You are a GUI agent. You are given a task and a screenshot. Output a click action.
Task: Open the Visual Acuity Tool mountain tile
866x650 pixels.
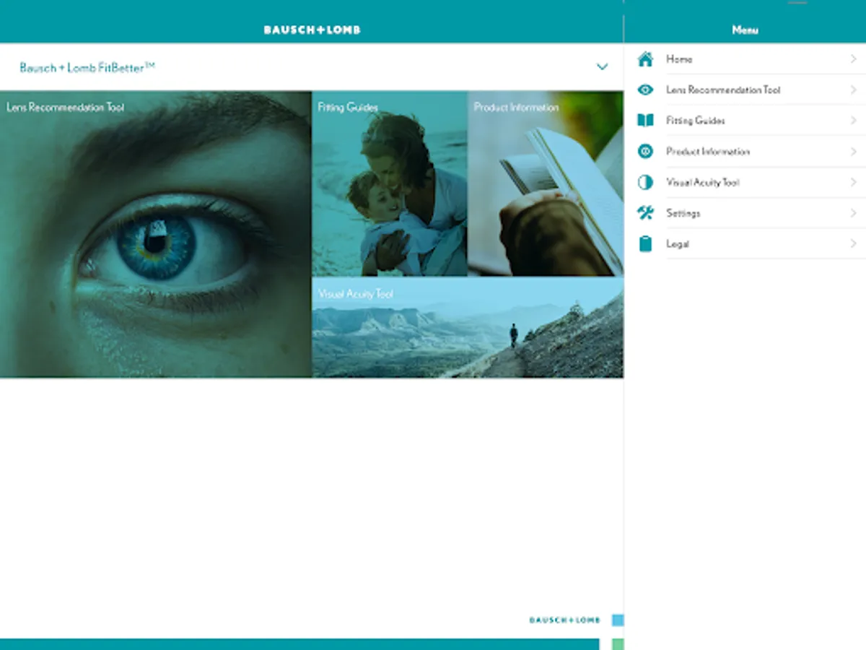tap(468, 328)
